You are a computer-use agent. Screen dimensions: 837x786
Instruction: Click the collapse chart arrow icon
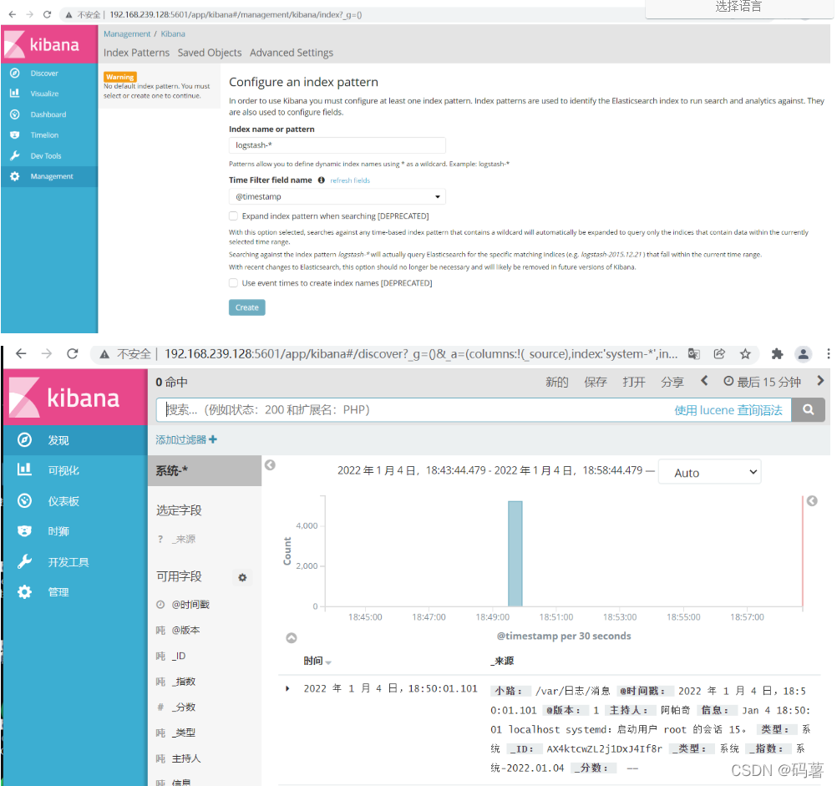292,637
